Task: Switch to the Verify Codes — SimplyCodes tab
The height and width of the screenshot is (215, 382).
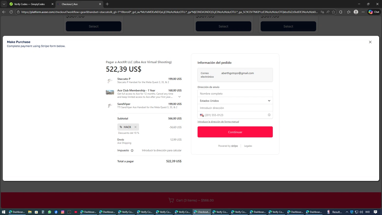Action: (x=29, y=4)
